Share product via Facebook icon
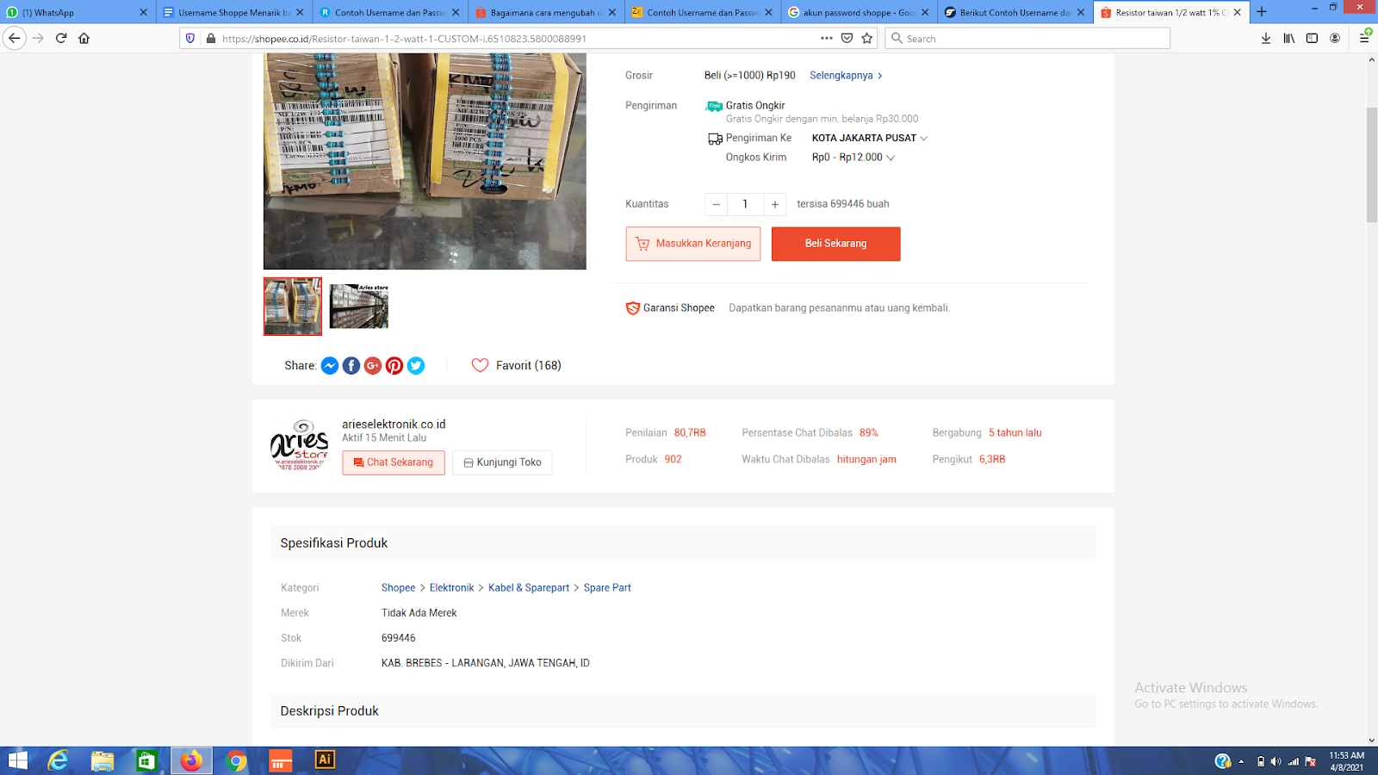 [351, 365]
